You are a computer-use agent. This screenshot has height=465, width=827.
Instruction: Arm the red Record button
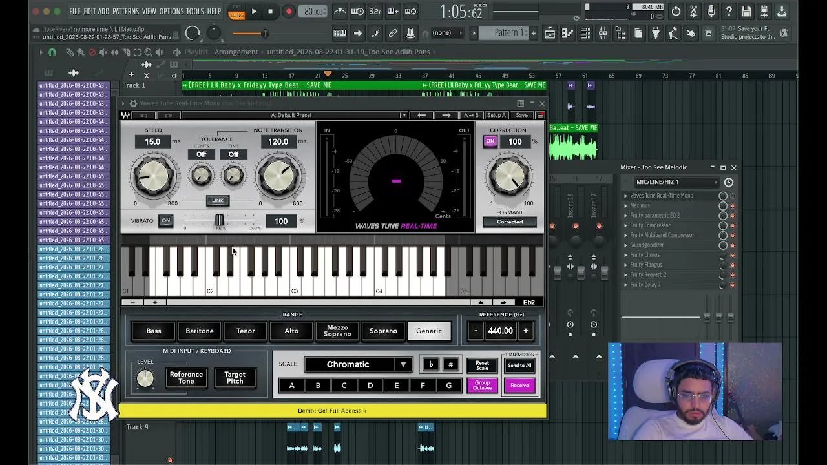[289, 11]
